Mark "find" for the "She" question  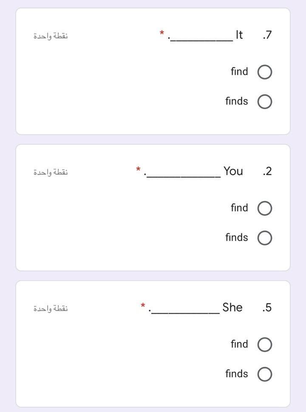coord(264,344)
